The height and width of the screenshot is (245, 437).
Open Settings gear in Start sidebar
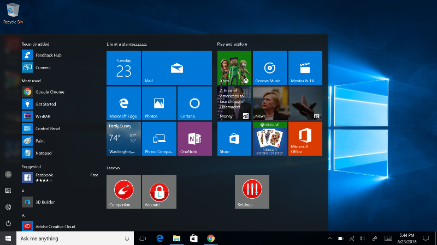point(8,207)
